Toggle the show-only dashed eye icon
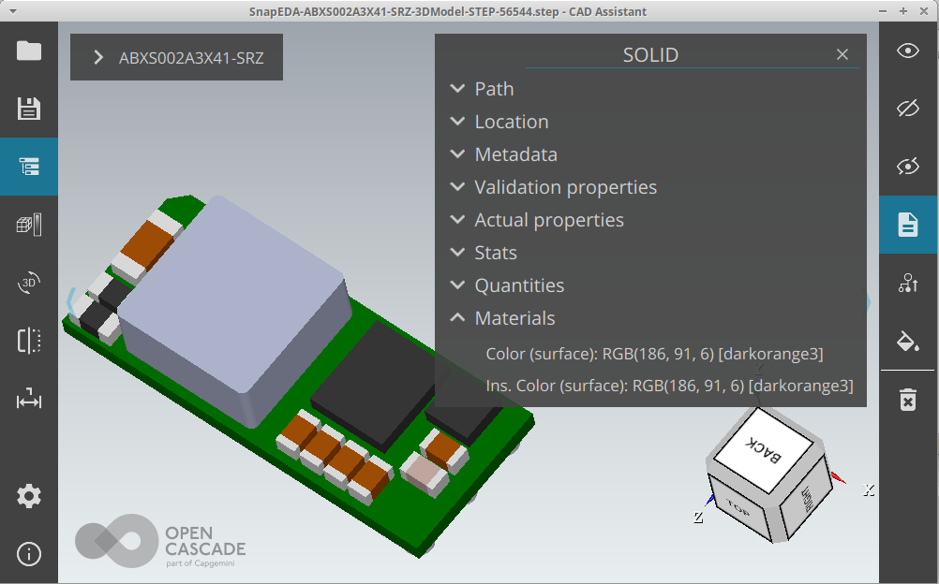 [x=907, y=167]
